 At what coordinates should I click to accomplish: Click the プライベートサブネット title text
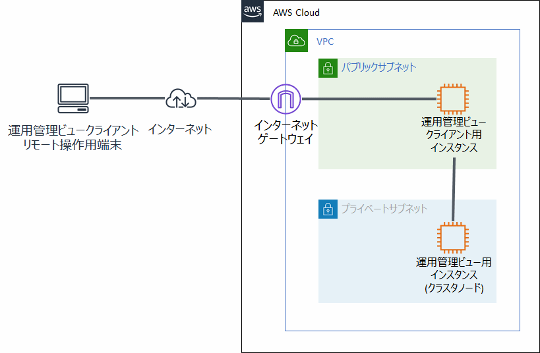tap(384, 209)
